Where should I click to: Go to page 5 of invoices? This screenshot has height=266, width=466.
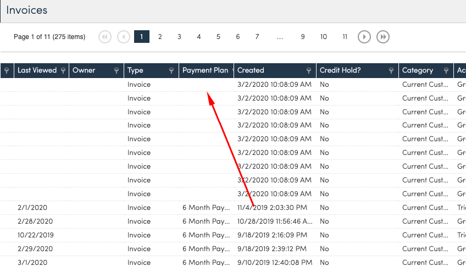click(218, 37)
